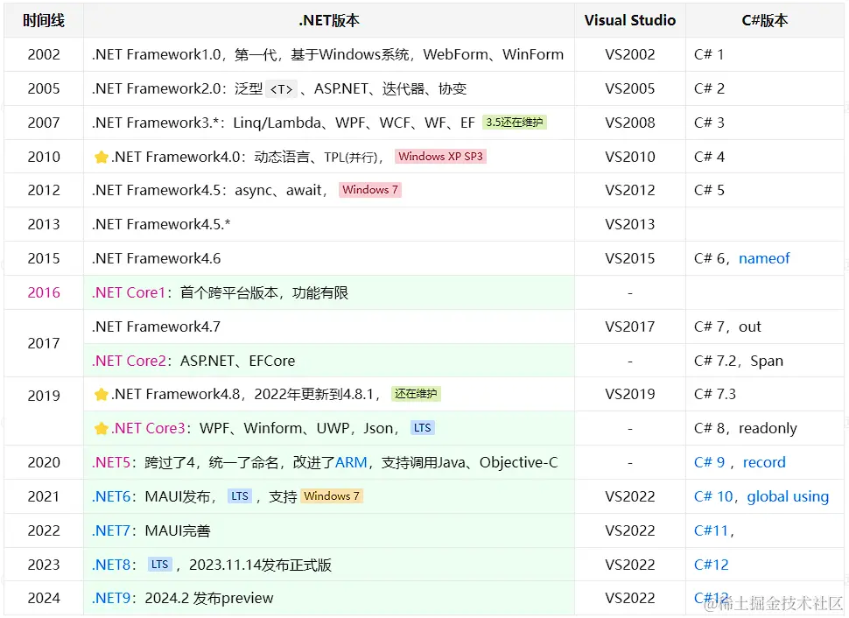Screen dimensions: 849x618
Task: Click the VS2010 cell
Action: (630, 157)
